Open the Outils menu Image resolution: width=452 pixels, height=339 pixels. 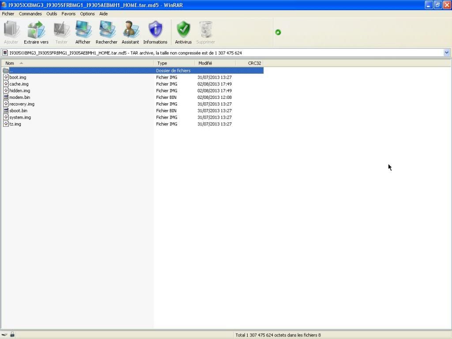tap(52, 14)
